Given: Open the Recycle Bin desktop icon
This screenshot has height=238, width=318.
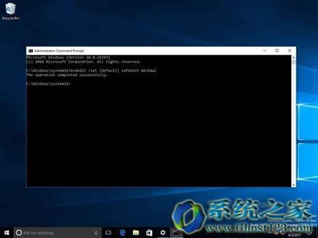Looking at the screenshot, I should pos(10,11).
